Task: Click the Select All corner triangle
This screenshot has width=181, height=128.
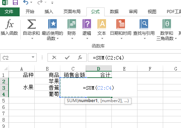Action: pos(6,68)
